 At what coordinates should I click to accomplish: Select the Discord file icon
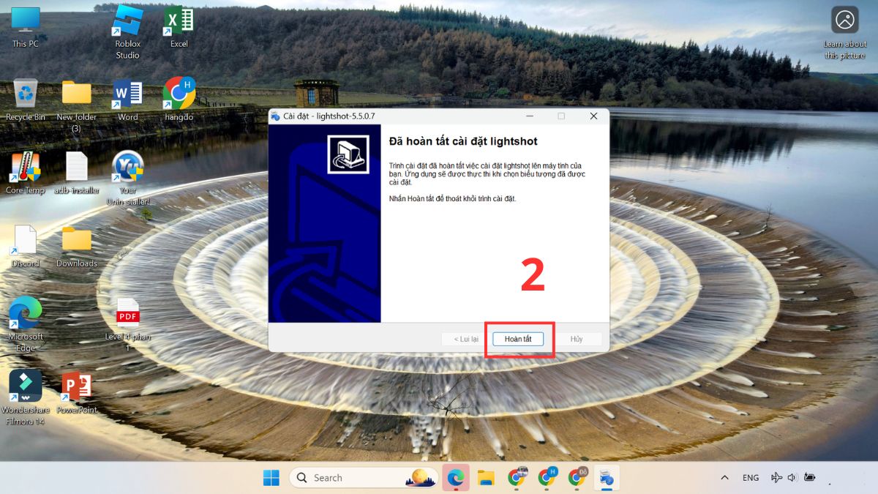point(26,247)
